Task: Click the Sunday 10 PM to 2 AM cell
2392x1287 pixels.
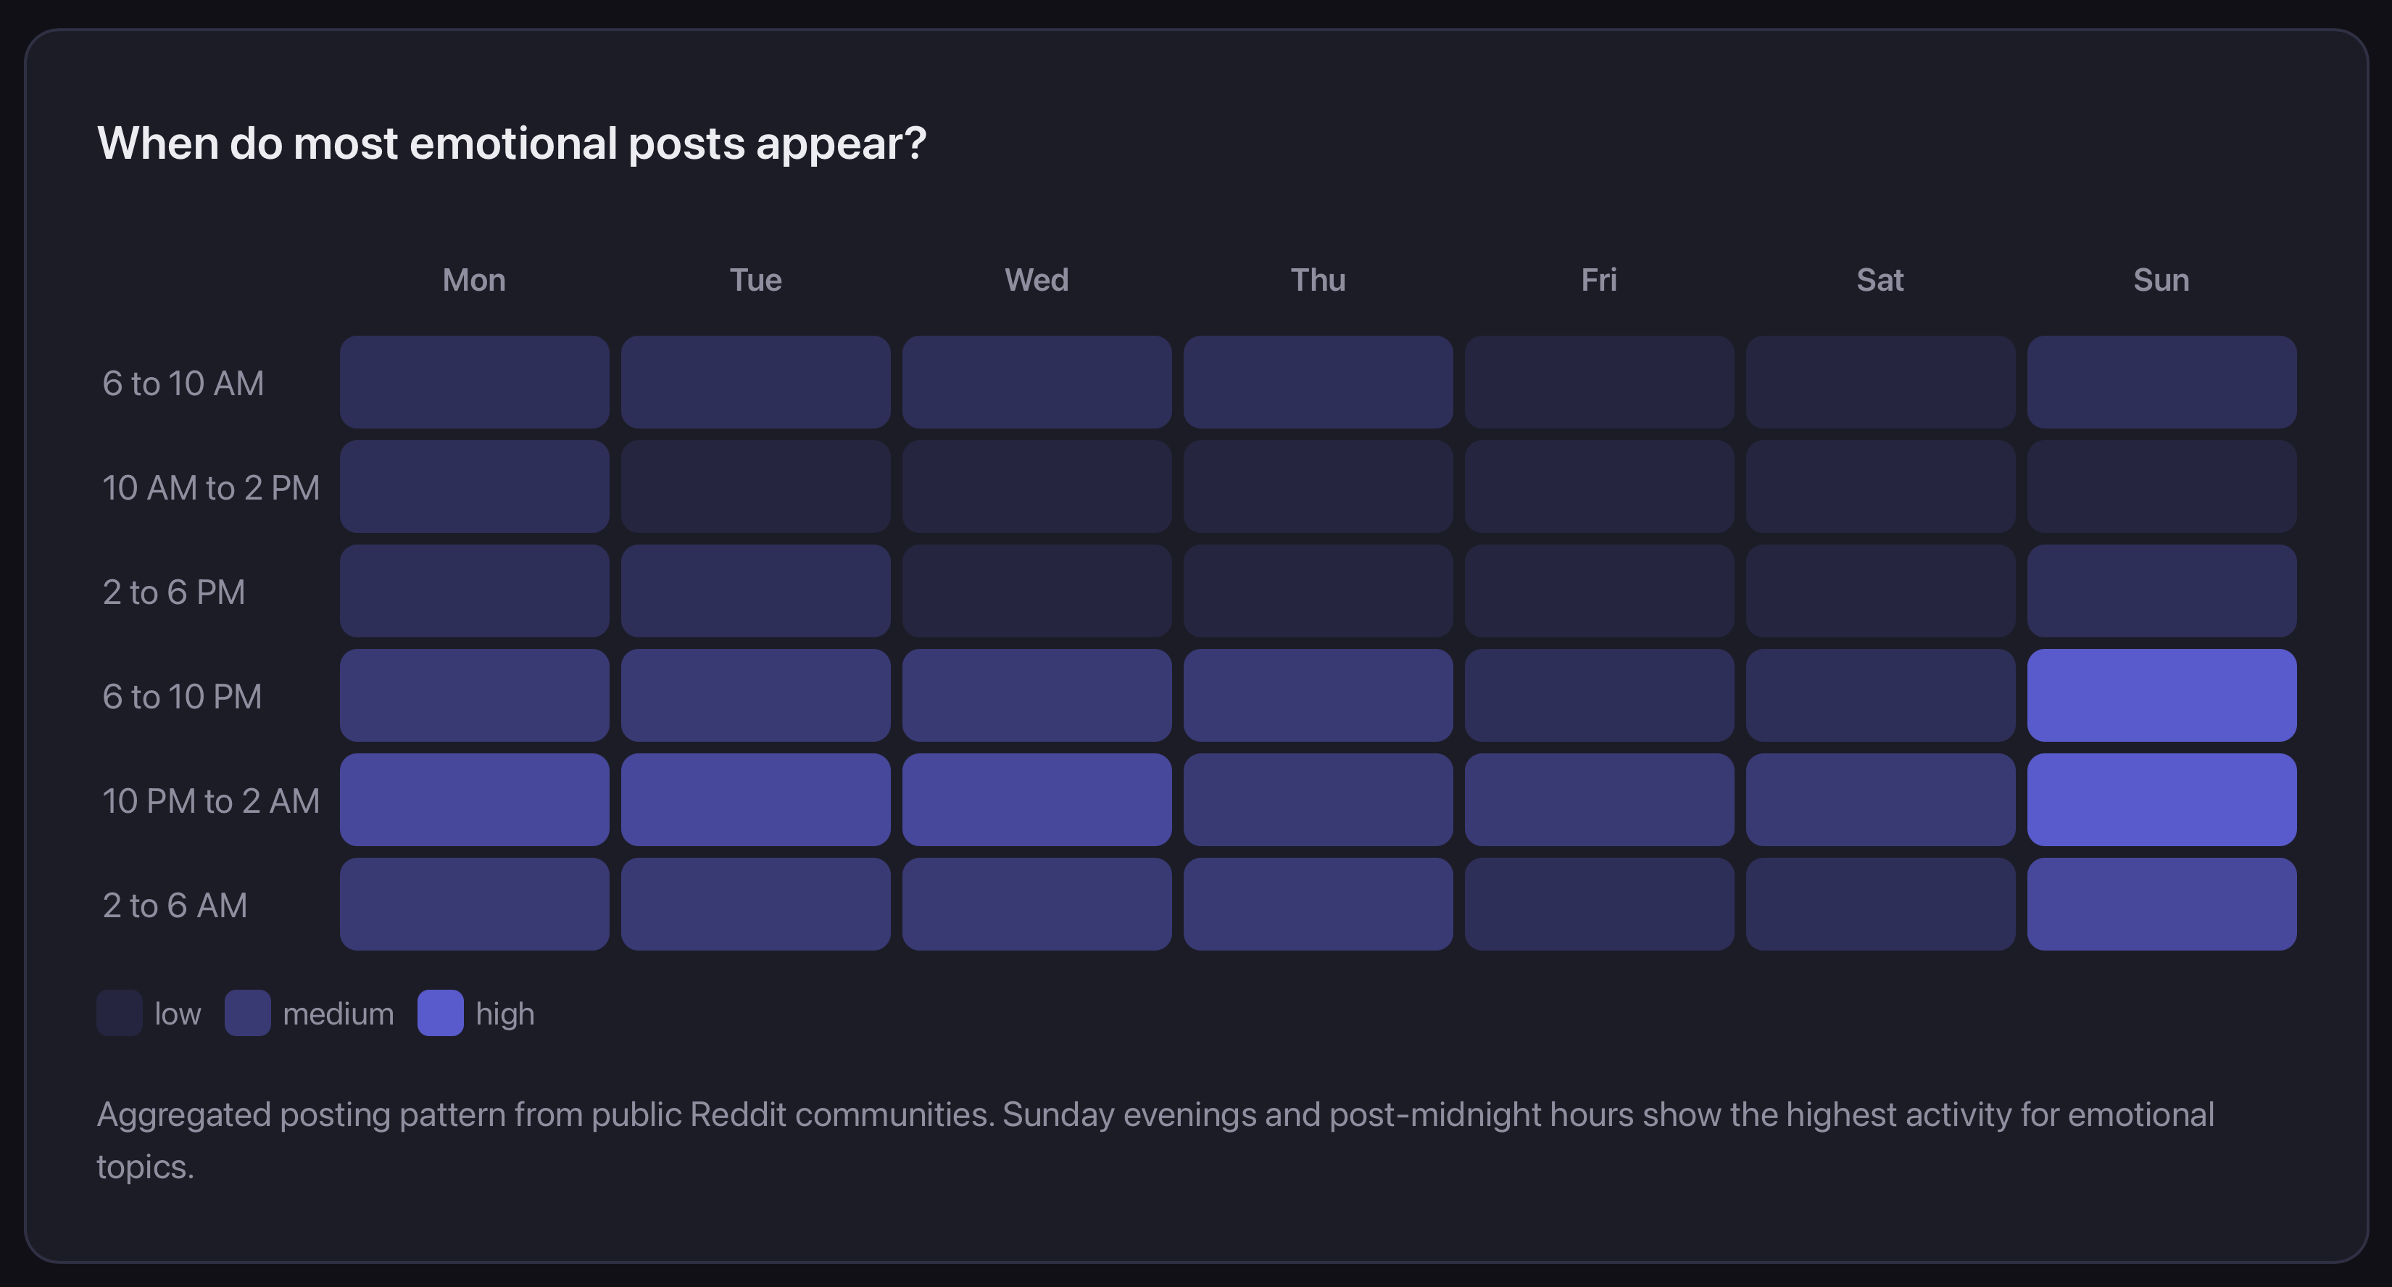Action: 2161,800
